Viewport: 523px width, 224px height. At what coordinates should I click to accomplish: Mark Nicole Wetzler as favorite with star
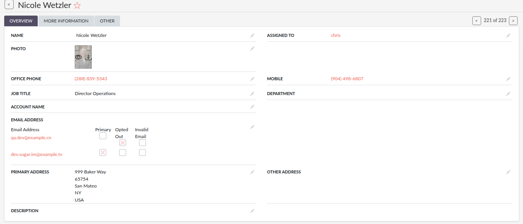pos(77,5)
